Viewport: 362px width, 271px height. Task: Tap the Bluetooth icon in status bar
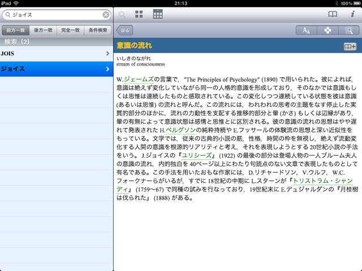point(337,3)
